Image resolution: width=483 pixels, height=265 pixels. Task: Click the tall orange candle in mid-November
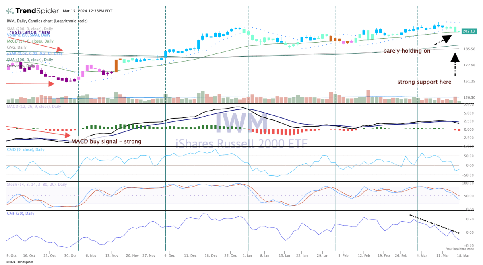[x=116, y=66]
